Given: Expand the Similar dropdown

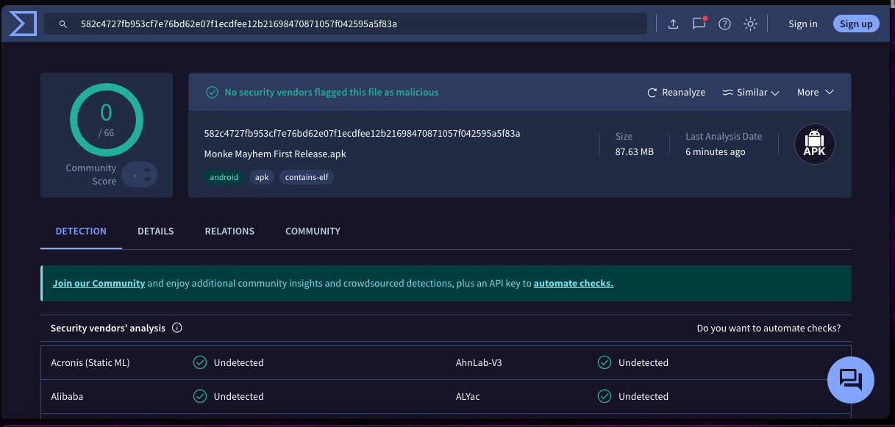Looking at the screenshot, I should click(751, 93).
